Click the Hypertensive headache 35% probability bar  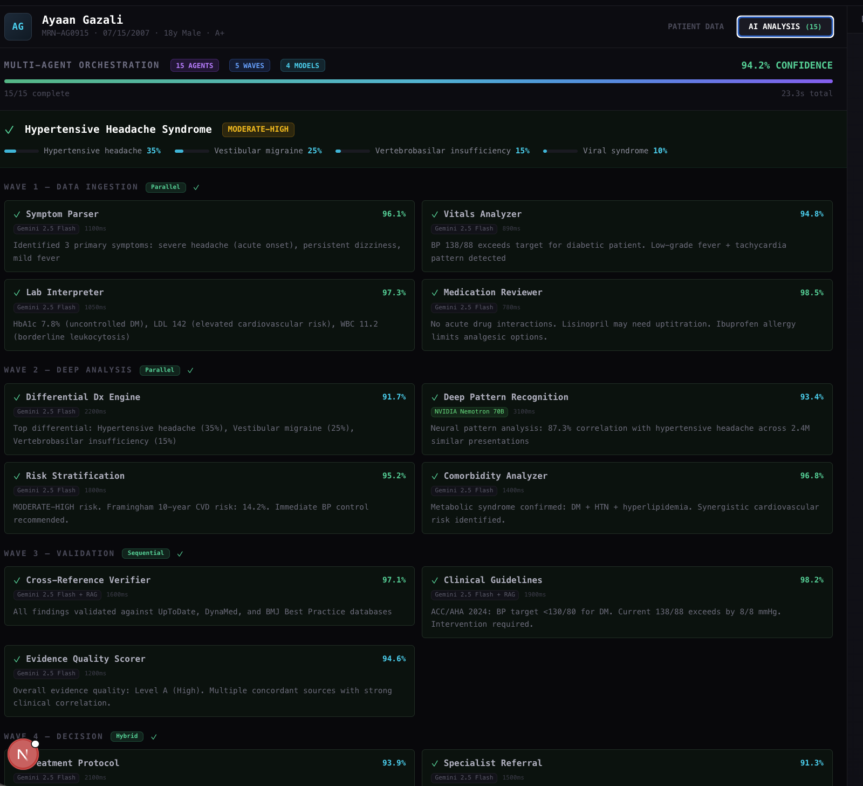pos(22,151)
